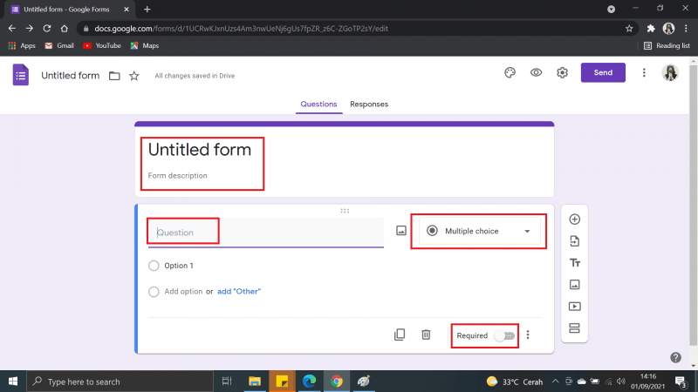Open the Google Forms home icon
Viewport: 698px width, 392px height.
pyautogui.click(x=20, y=75)
